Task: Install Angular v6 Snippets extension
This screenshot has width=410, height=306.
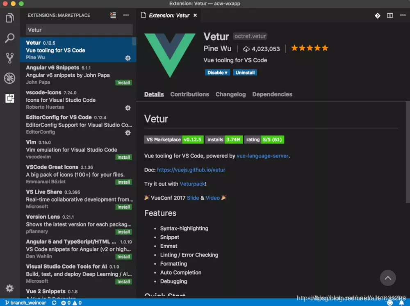Action: tap(123, 82)
